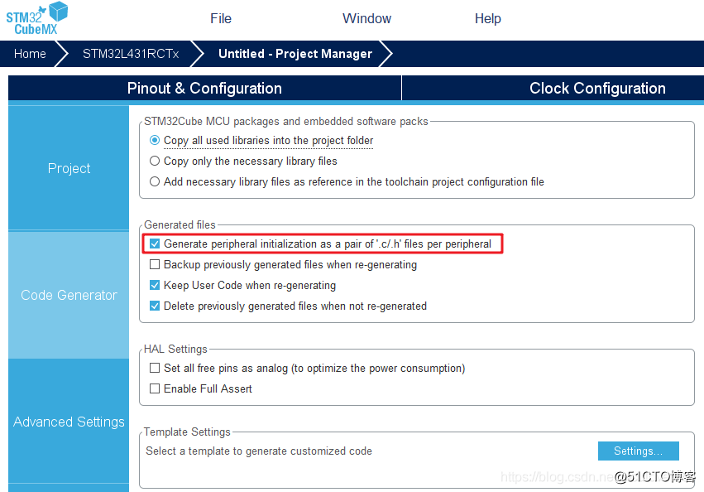Open the File menu
Viewport: 704px width, 492px height.
(x=220, y=18)
